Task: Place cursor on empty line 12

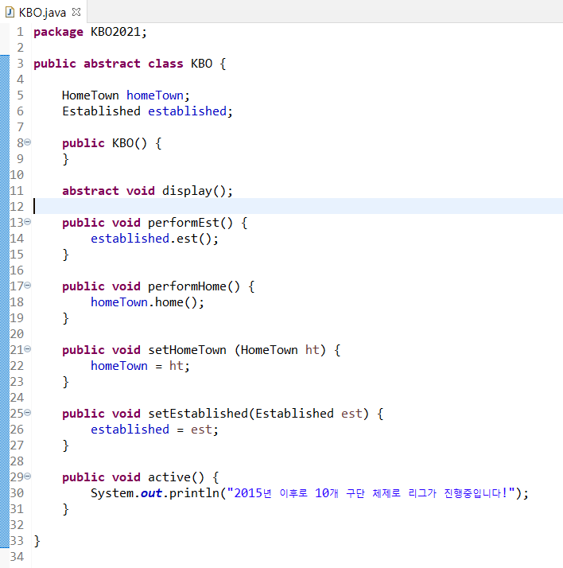Action: [297, 207]
